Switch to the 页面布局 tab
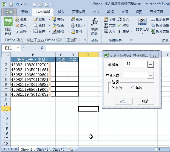This screenshot has width=170, height=152. coord(79,12)
